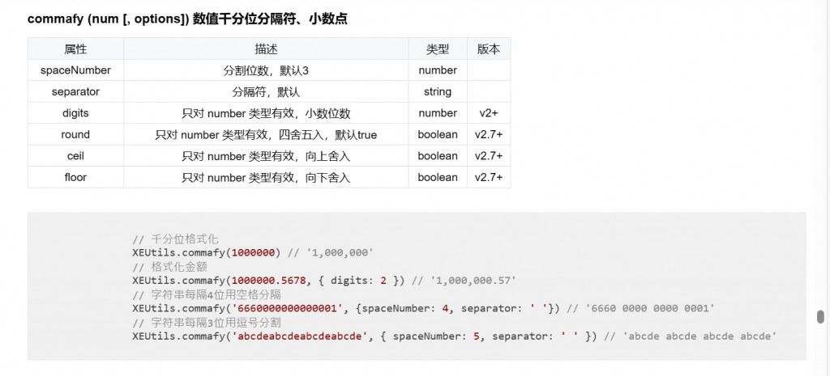Click the description '四舍五入，默认true'
This screenshot has height=376, width=830.
pyautogui.click(x=266, y=135)
